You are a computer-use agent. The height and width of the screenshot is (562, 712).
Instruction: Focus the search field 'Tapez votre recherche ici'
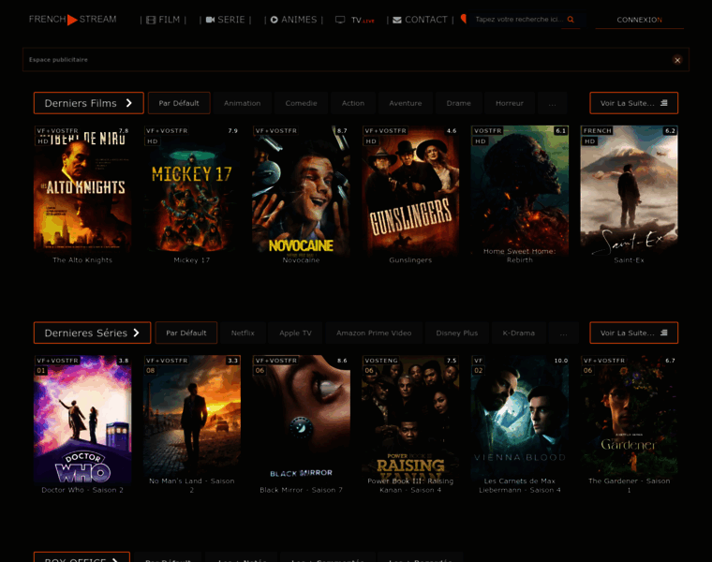pos(519,20)
